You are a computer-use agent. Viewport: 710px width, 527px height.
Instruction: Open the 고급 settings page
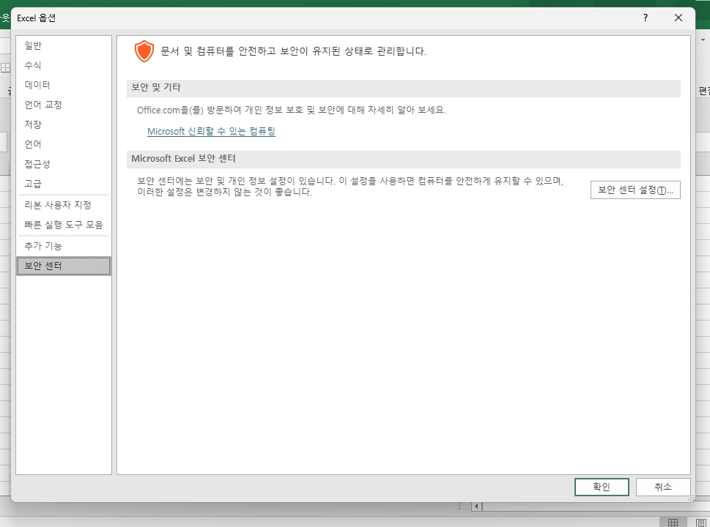(x=64, y=184)
